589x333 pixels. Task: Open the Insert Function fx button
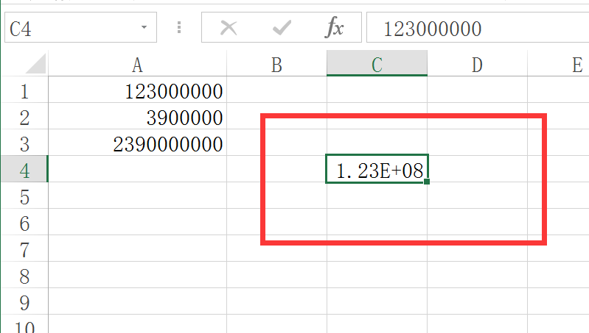click(334, 28)
